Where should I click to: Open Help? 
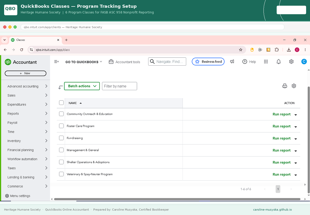[249, 62]
